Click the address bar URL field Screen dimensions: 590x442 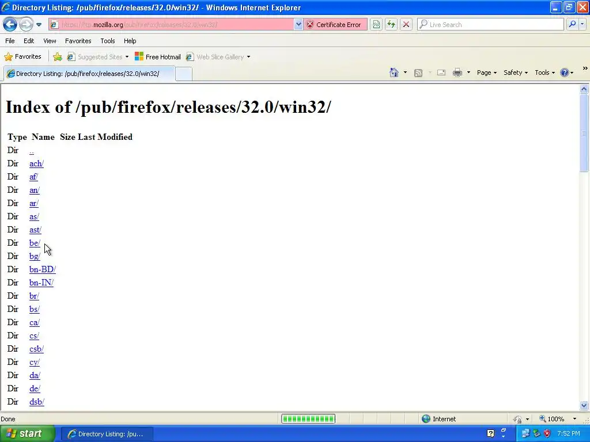tap(171, 25)
